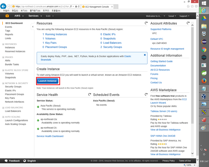Refresh the Service Health section
This screenshot has width=209, height=167.
[90, 95]
